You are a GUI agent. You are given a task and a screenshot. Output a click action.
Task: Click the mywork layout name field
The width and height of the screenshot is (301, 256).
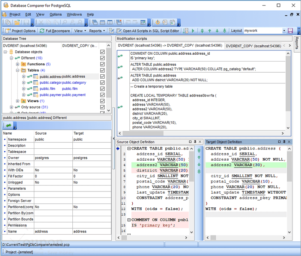tap(263, 31)
